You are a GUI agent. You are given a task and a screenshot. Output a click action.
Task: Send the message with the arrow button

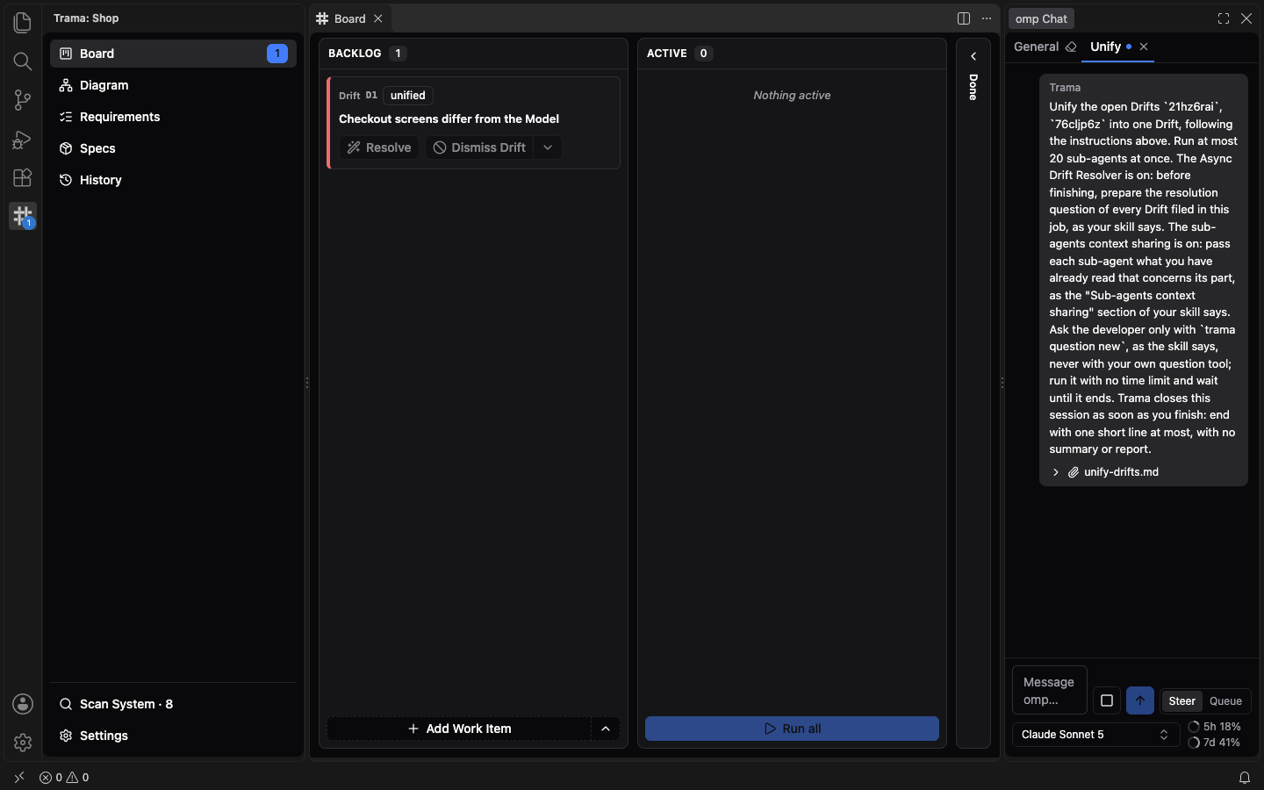pyautogui.click(x=1140, y=700)
